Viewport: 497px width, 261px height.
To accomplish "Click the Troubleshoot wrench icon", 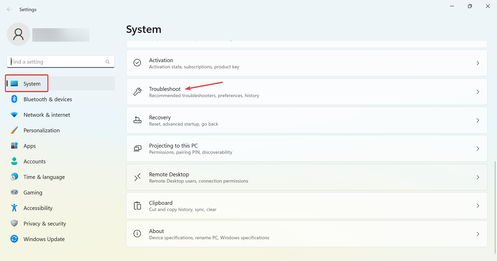I will pos(137,92).
